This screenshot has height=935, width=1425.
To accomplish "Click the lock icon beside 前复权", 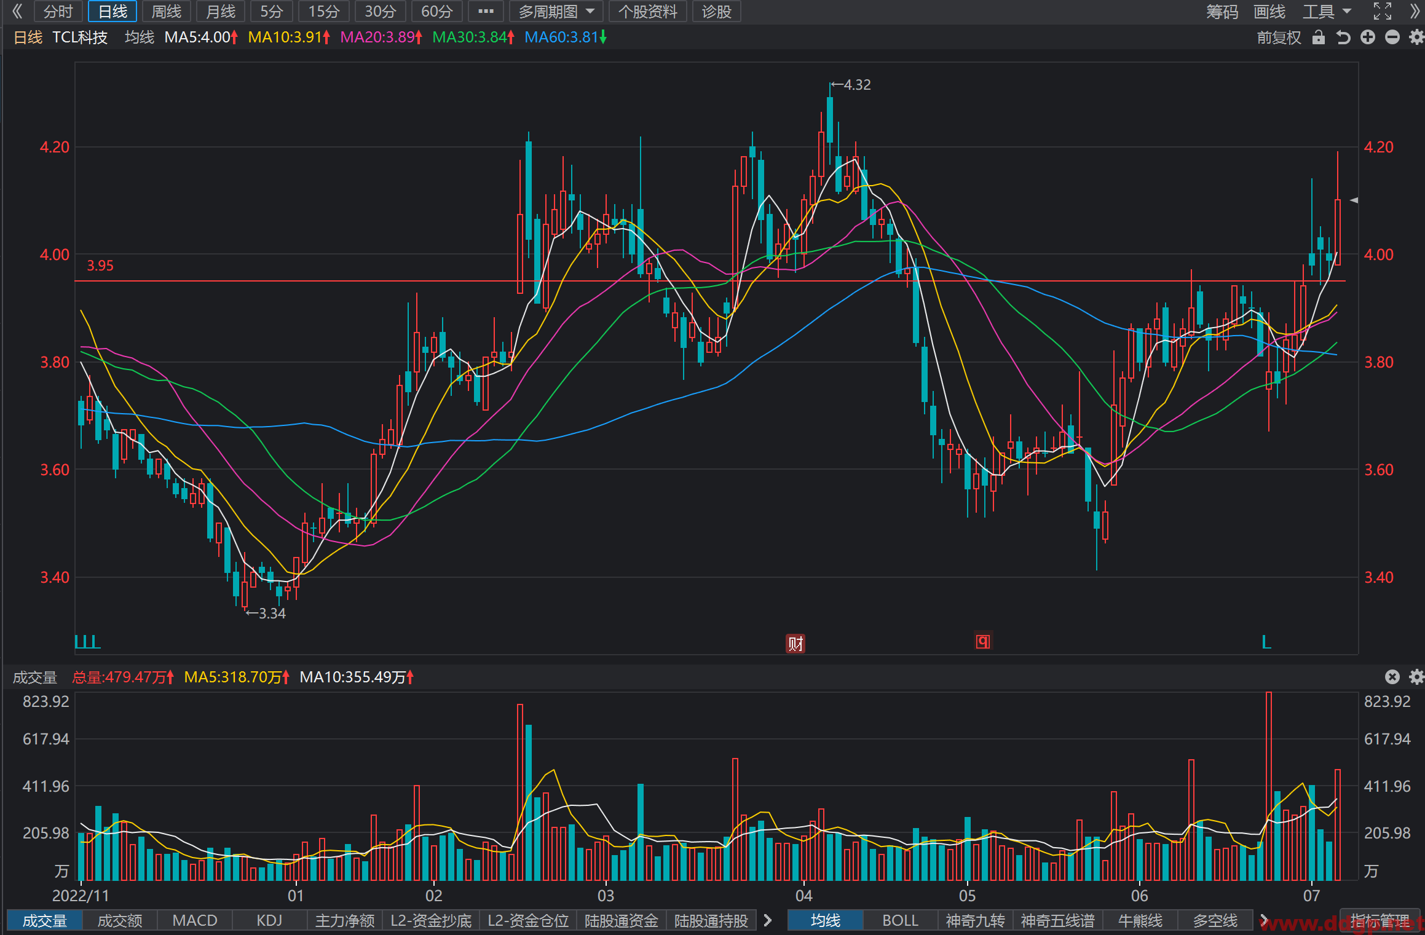I will coord(1318,37).
